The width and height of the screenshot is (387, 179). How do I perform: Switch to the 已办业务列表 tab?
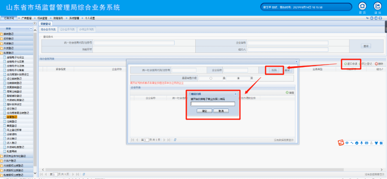(x=67, y=29)
